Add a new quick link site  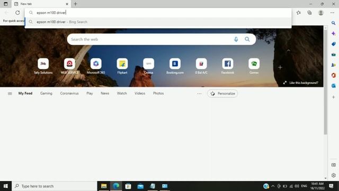(x=280, y=67)
